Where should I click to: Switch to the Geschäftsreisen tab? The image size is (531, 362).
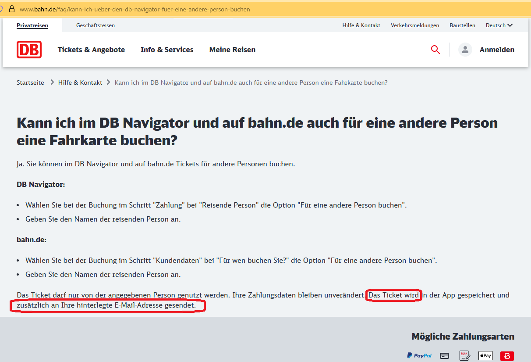coord(96,25)
